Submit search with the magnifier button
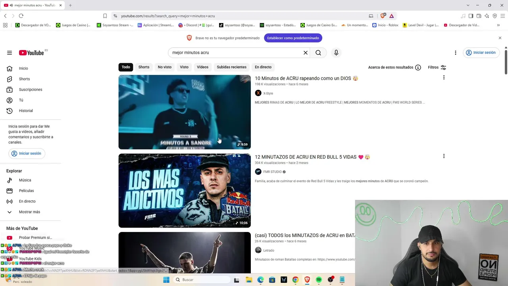This screenshot has width=508, height=286. point(318,53)
